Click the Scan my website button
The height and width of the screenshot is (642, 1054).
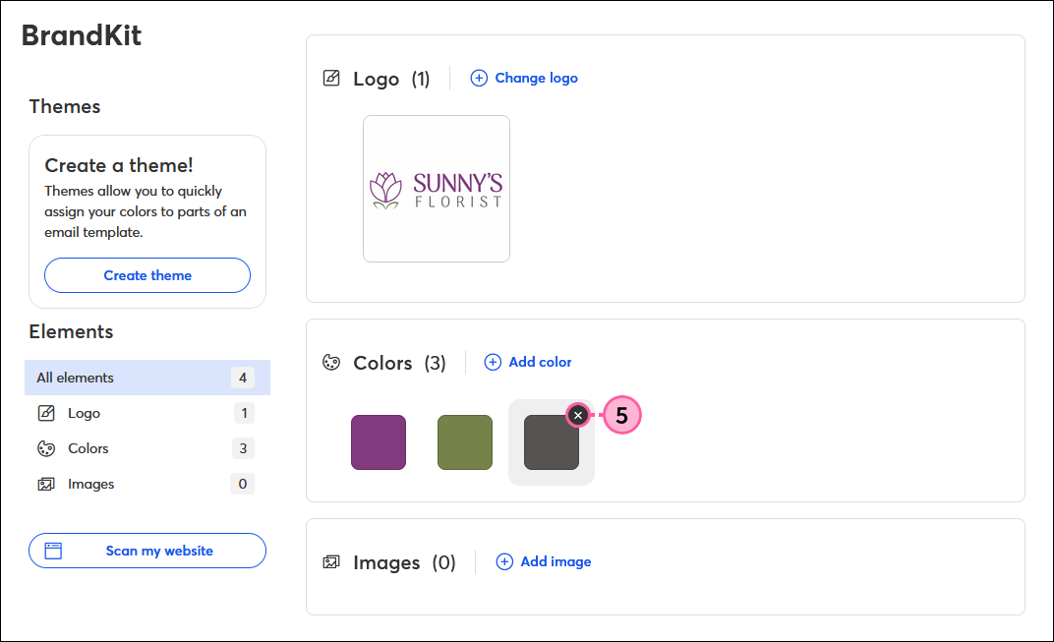(147, 551)
